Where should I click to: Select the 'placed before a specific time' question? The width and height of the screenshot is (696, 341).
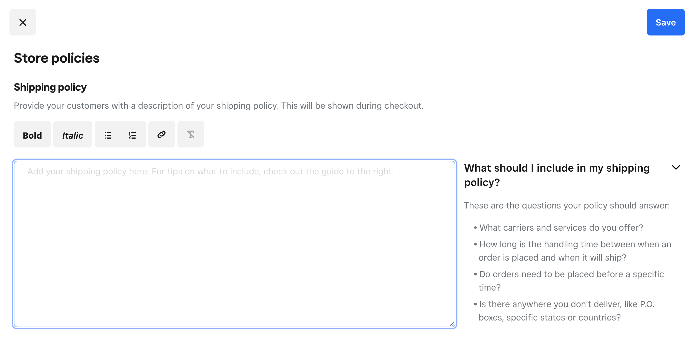click(x=571, y=281)
